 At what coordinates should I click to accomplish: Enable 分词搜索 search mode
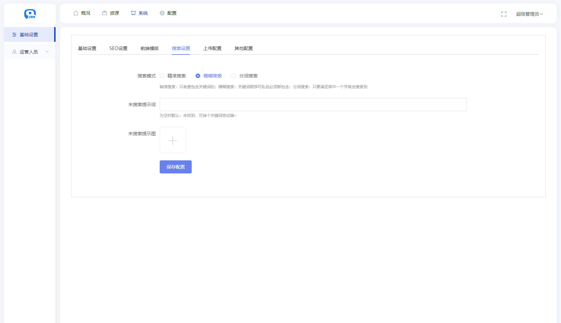[234, 75]
